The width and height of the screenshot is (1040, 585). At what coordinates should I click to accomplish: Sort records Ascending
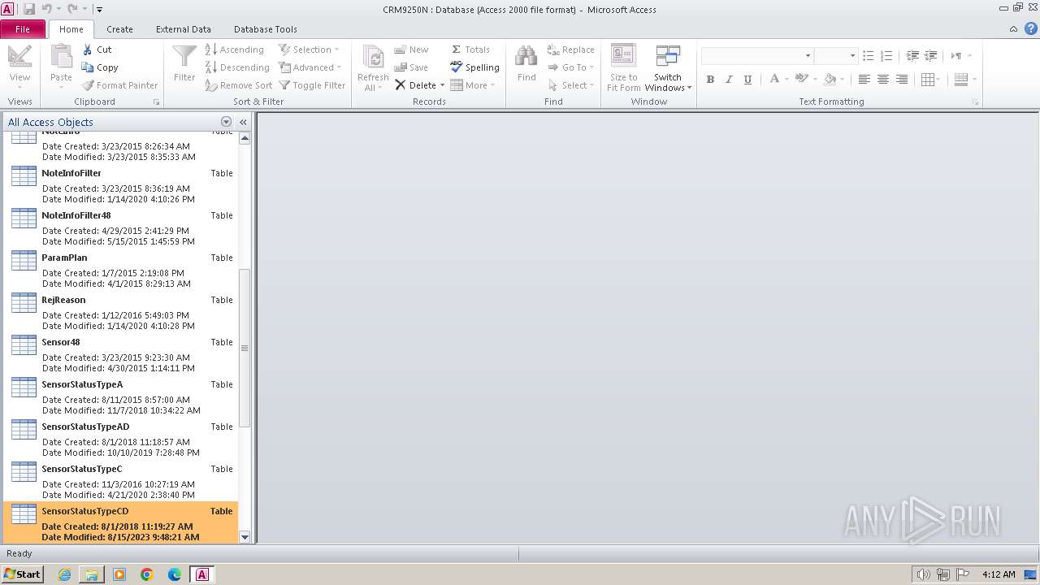coord(235,50)
